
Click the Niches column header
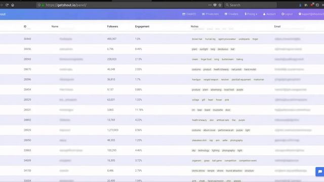tap(194, 26)
